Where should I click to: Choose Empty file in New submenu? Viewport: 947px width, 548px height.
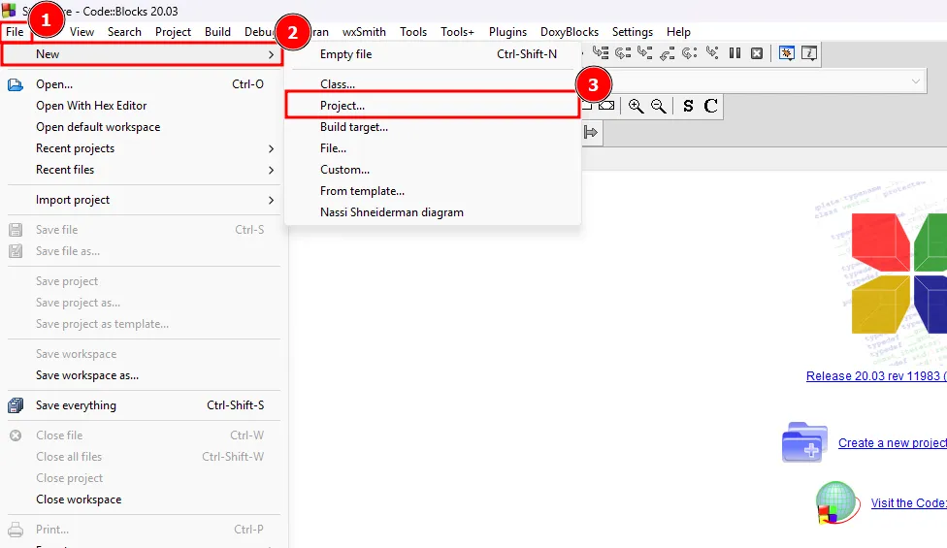pyautogui.click(x=345, y=54)
